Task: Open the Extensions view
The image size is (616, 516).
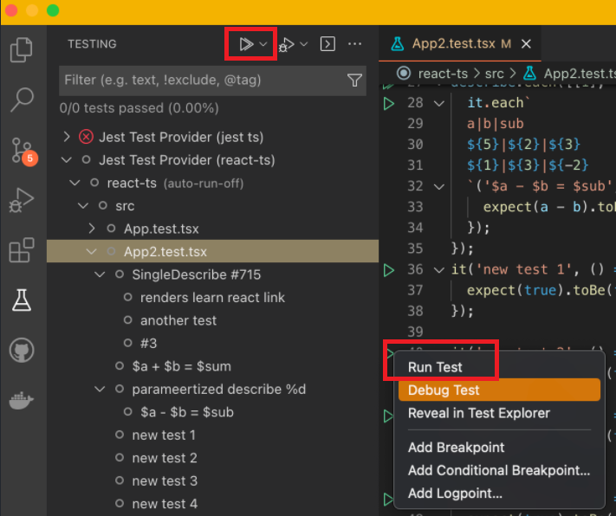Action: [x=21, y=249]
